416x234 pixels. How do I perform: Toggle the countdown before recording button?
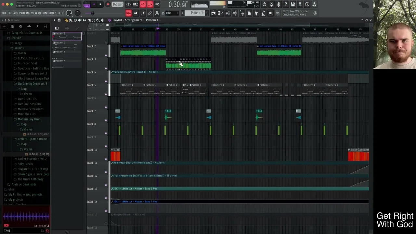coord(143,4)
